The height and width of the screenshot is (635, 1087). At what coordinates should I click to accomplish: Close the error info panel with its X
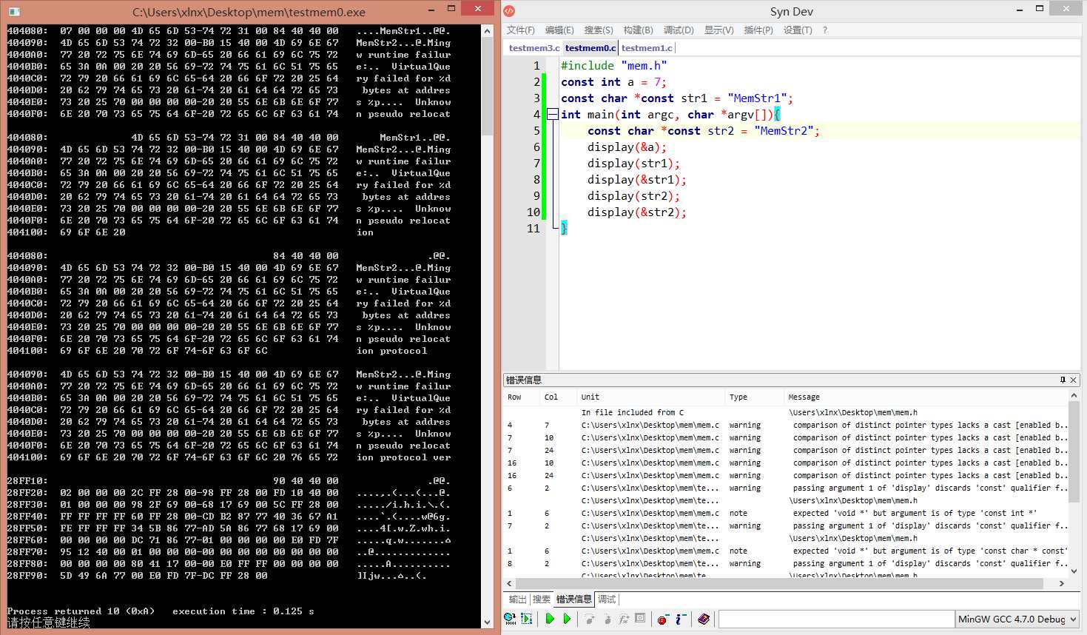click(x=1074, y=380)
